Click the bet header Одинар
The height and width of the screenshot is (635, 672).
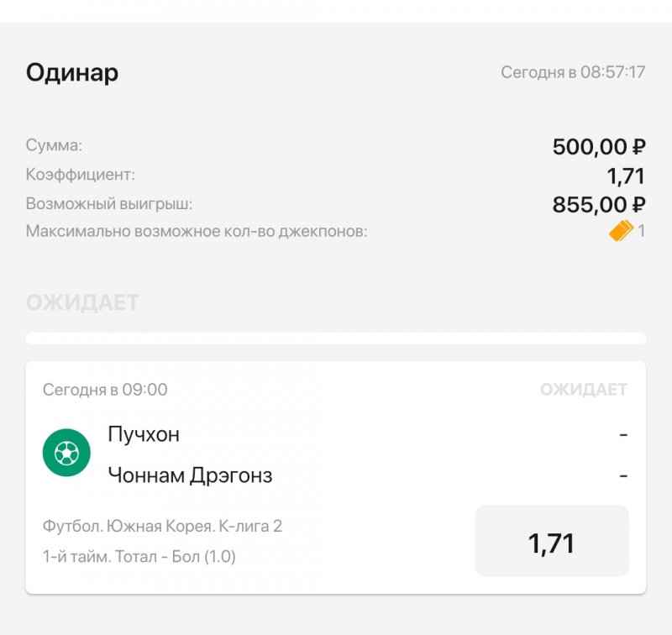pyautogui.click(x=72, y=72)
